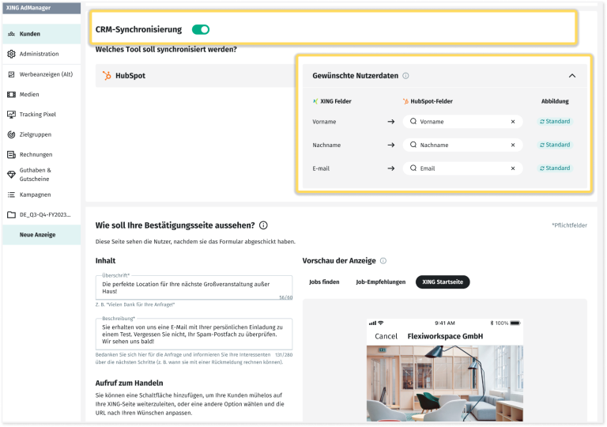Click the Beschreibung text area
607x427 pixels.
coord(194,334)
